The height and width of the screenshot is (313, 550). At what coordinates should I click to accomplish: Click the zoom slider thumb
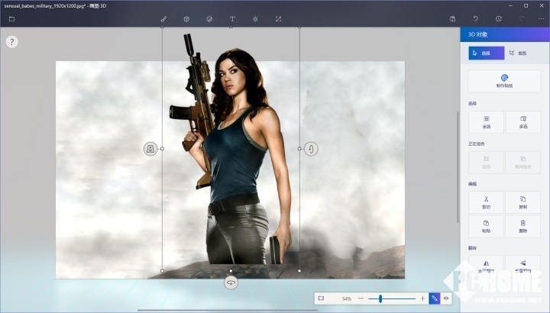click(x=380, y=298)
